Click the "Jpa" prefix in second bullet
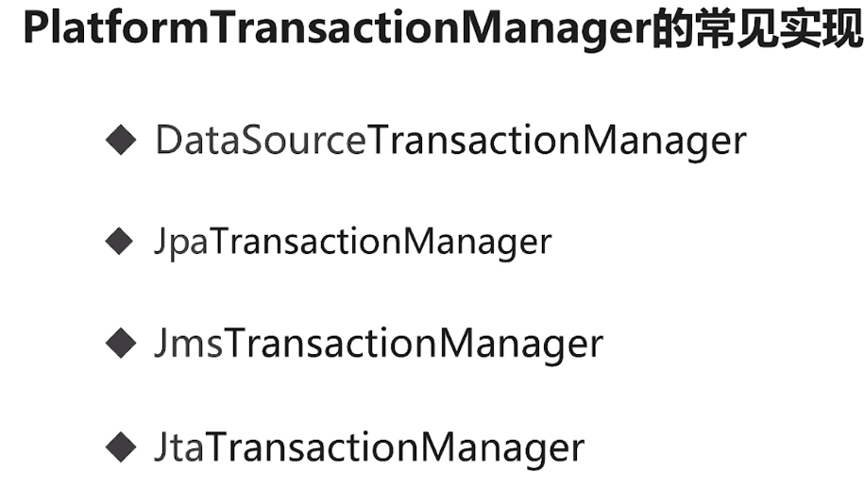 (179, 244)
